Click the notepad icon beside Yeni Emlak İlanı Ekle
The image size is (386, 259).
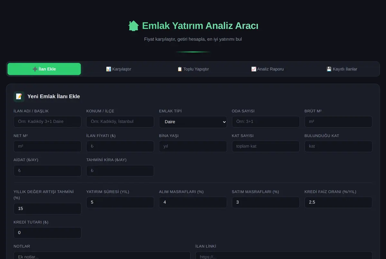pyautogui.click(x=19, y=96)
